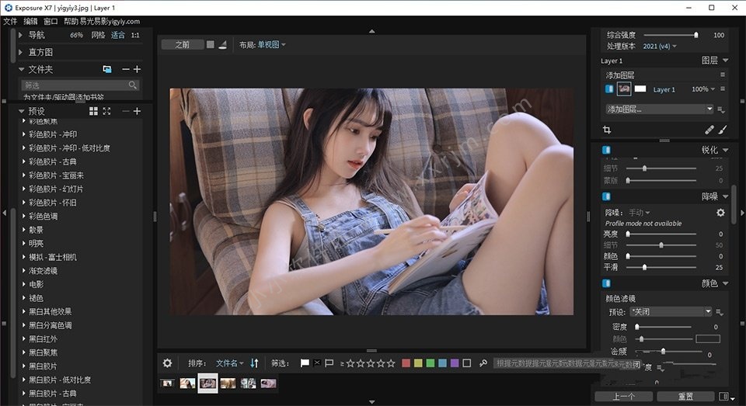
Task: Set navigator zoom to 适合
Action: tap(118, 35)
